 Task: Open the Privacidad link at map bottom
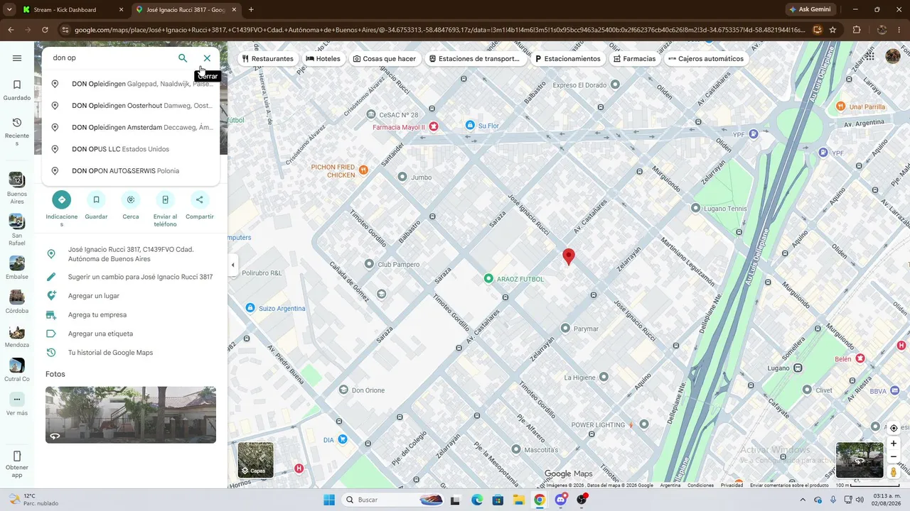[x=732, y=485]
